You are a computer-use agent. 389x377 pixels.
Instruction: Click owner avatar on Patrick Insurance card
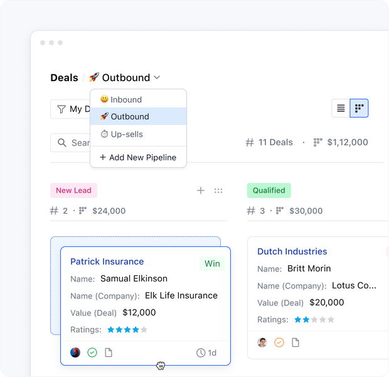(x=75, y=352)
